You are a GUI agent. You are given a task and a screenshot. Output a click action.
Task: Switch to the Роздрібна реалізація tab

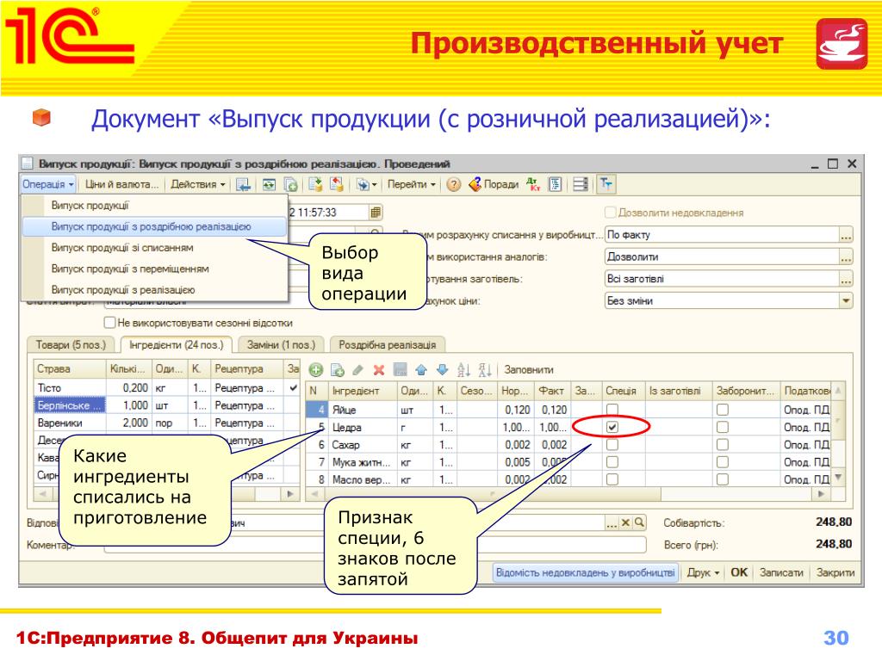coord(388,344)
